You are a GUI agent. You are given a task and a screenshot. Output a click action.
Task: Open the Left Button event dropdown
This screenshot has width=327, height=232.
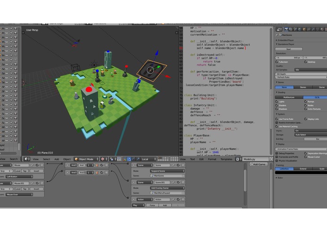pos(19,177)
